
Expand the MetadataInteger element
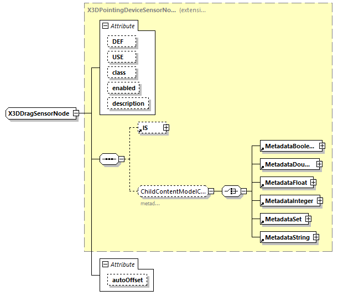[x=319, y=201]
